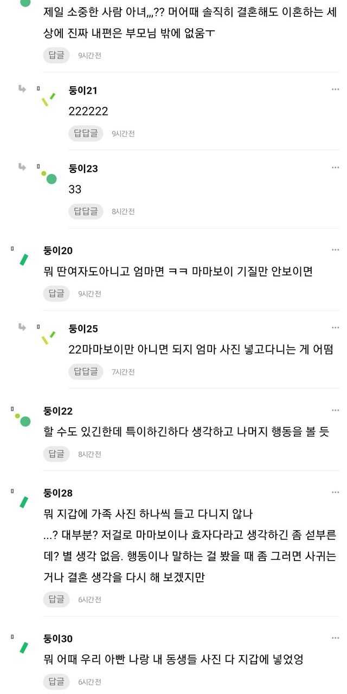Open more options for 둥이28 comment

tap(335, 492)
